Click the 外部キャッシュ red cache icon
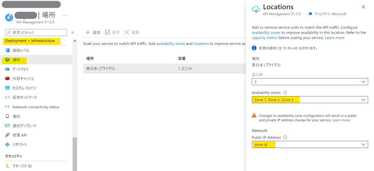This screenshot has height=171, width=374. click(7, 79)
